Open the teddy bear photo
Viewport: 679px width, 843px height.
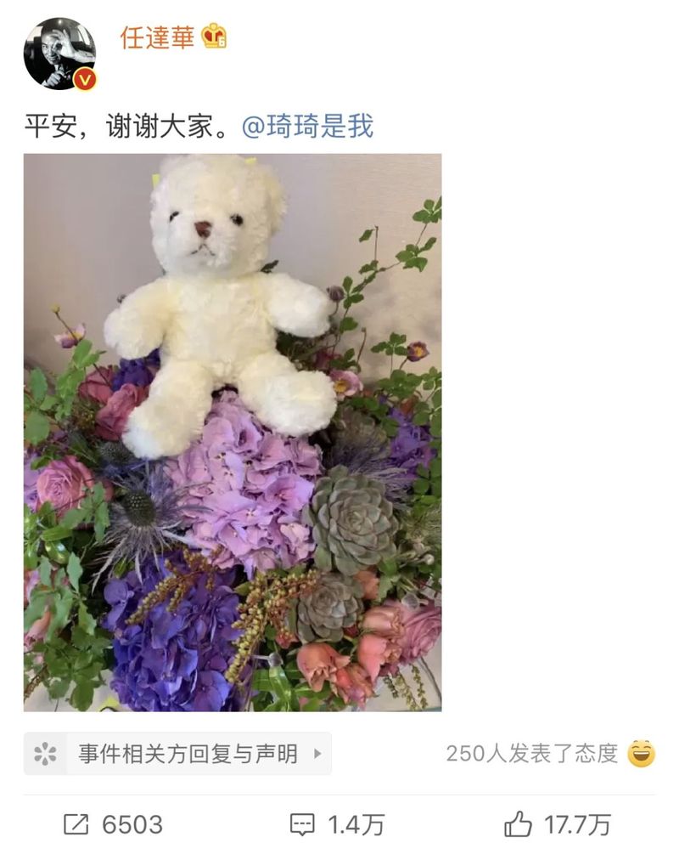point(233,433)
